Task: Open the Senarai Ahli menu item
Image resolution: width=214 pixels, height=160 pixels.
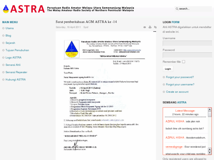Action: pyautogui.click(x=13, y=65)
